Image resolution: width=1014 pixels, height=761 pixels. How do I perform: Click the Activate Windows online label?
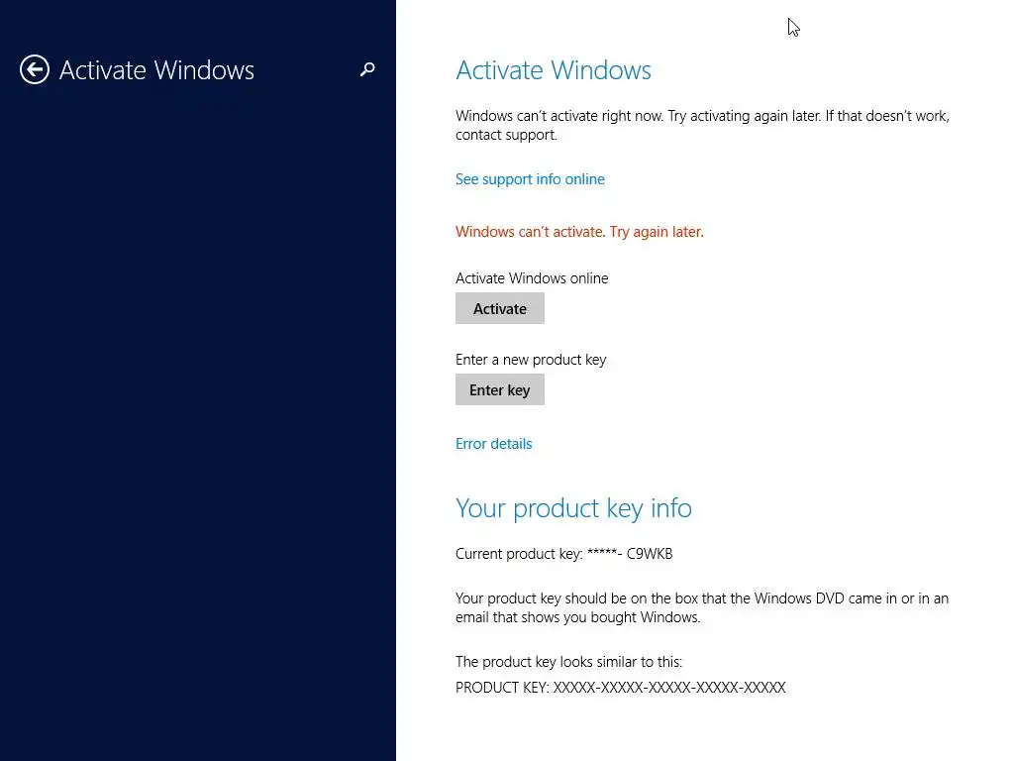pos(532,278)
